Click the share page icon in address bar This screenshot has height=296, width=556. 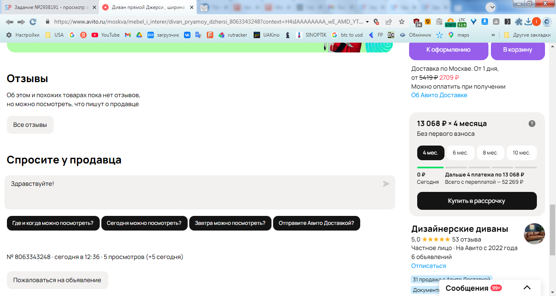389,22
